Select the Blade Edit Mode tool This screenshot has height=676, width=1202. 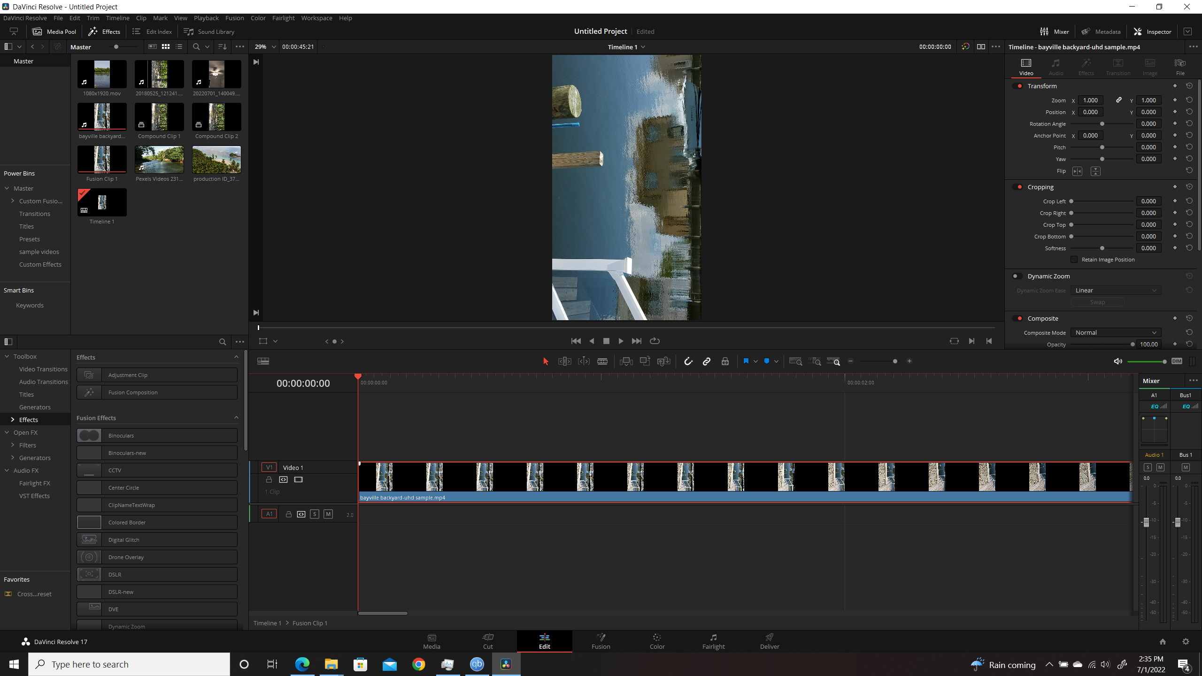(x=602, y=361)
